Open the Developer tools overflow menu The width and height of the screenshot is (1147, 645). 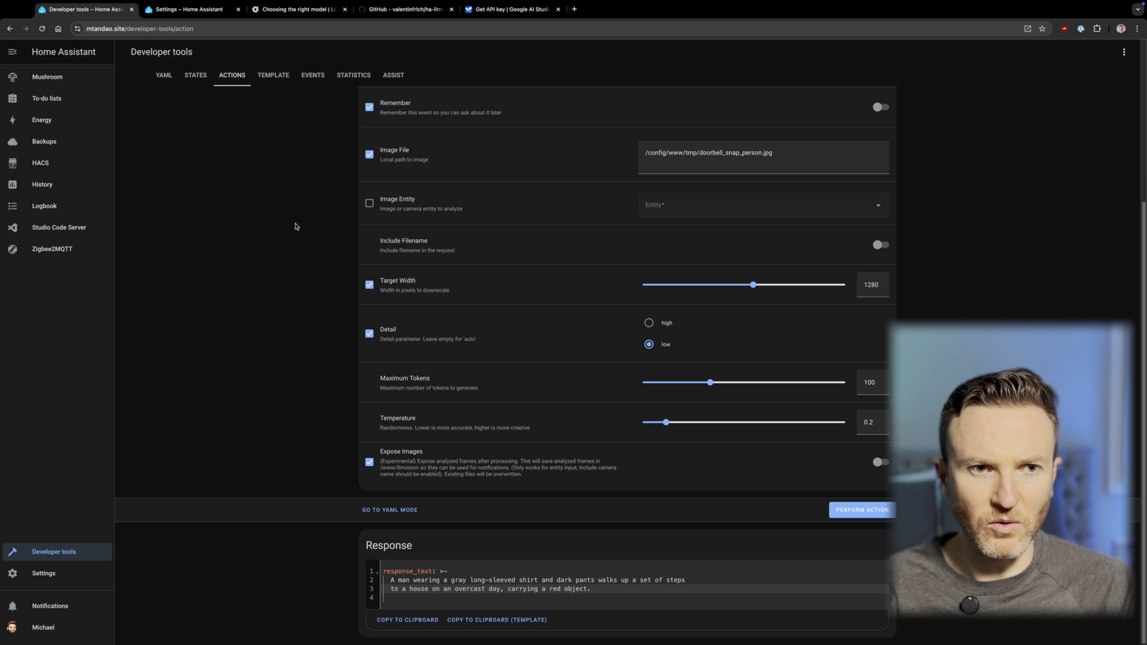(1124, 52)
